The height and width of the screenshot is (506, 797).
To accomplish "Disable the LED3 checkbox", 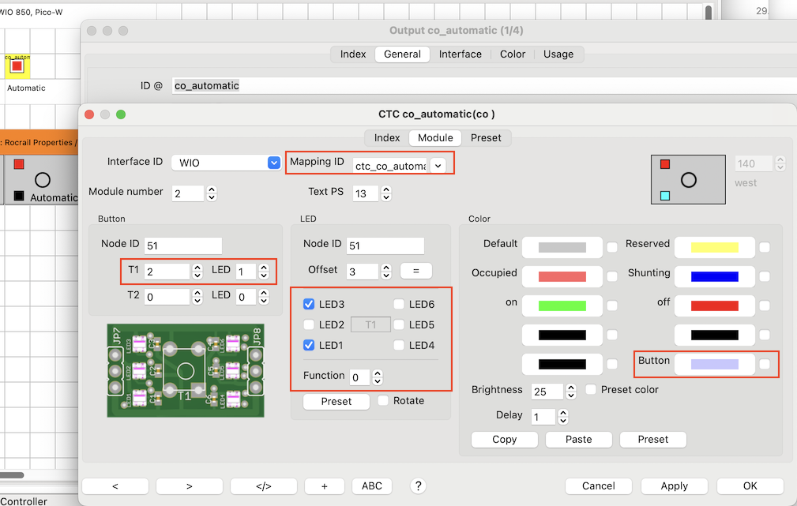I will (310, 304).
